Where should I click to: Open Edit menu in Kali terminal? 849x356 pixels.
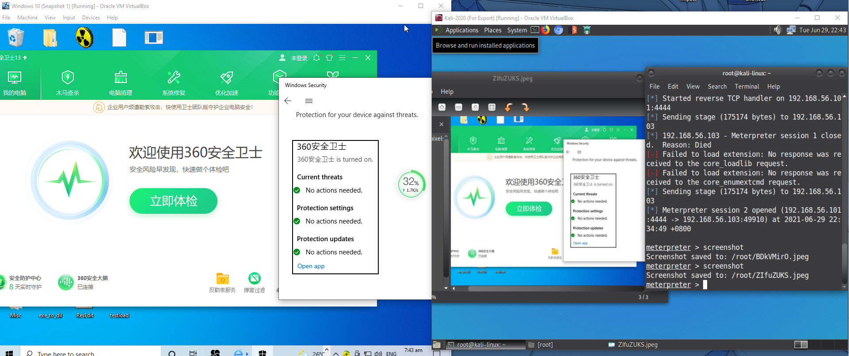pos(673,87)
